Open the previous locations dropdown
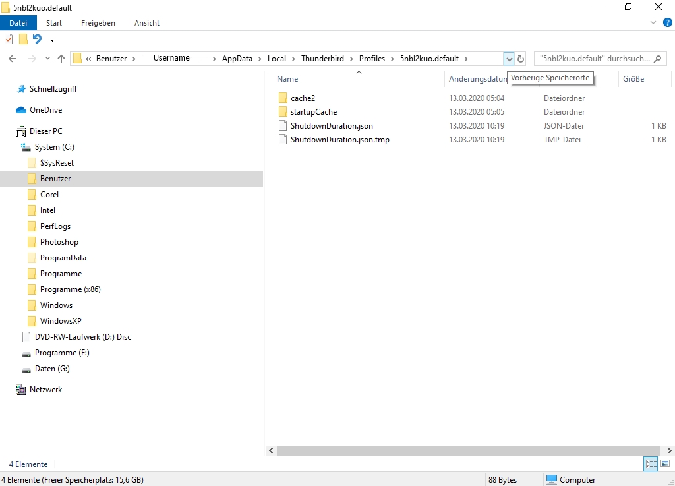 tap(508, 59)
